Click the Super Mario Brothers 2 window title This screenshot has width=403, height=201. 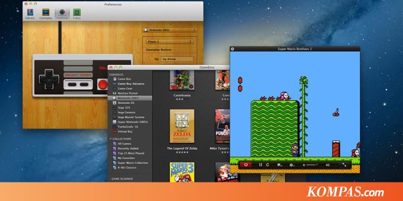[x=295, y=49]
